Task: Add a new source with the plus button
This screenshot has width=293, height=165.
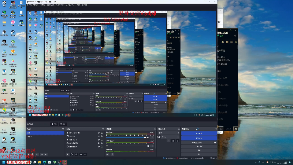Action: tap(67, 154)
